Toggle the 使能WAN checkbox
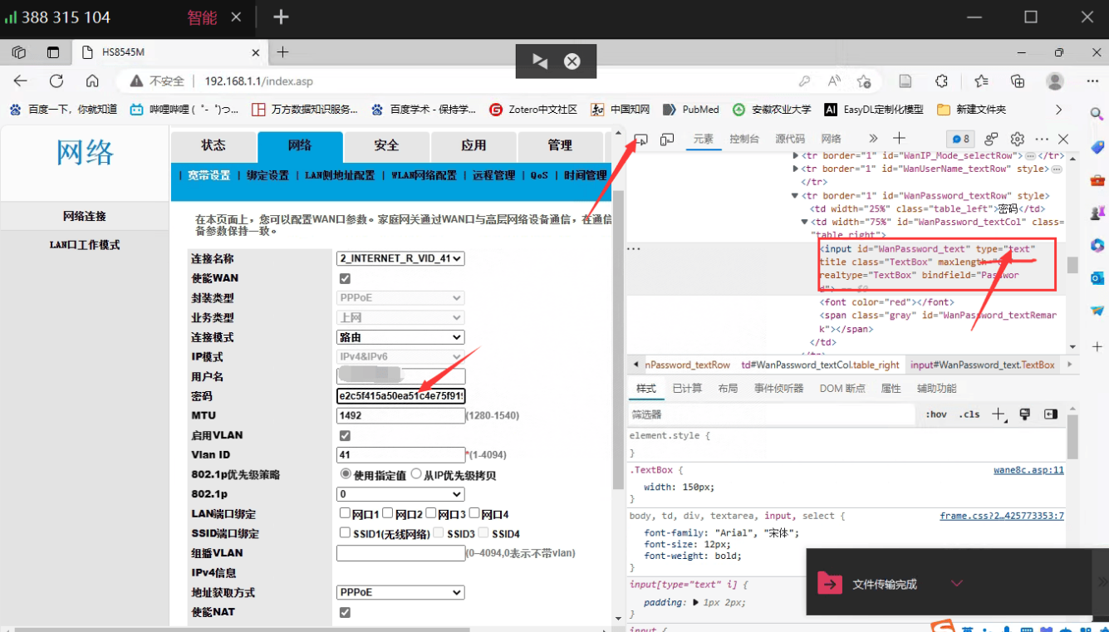 point(345,278)
